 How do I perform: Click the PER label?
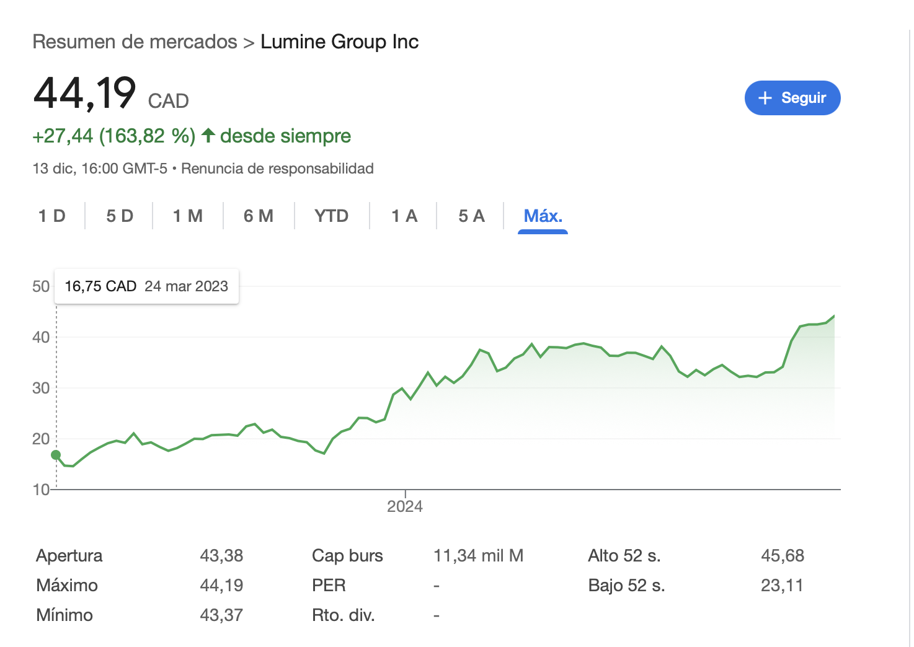[x=329, y=585]
